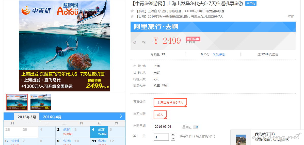Image resolution: width=304 pixels, height=145 pixels.
Task: Click the second star icon beside 日期
Action: (x=132, y=16)
